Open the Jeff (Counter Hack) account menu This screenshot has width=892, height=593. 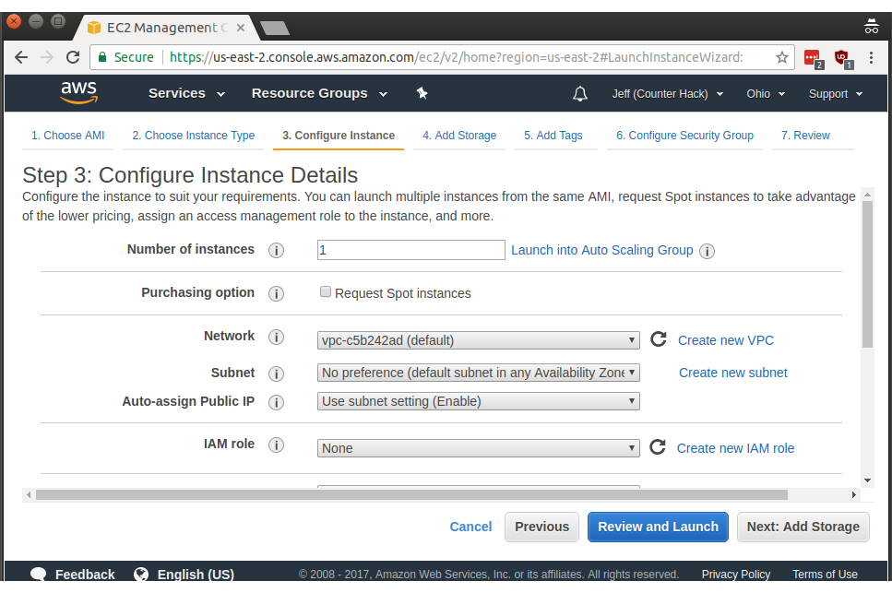tap(668, 94)
